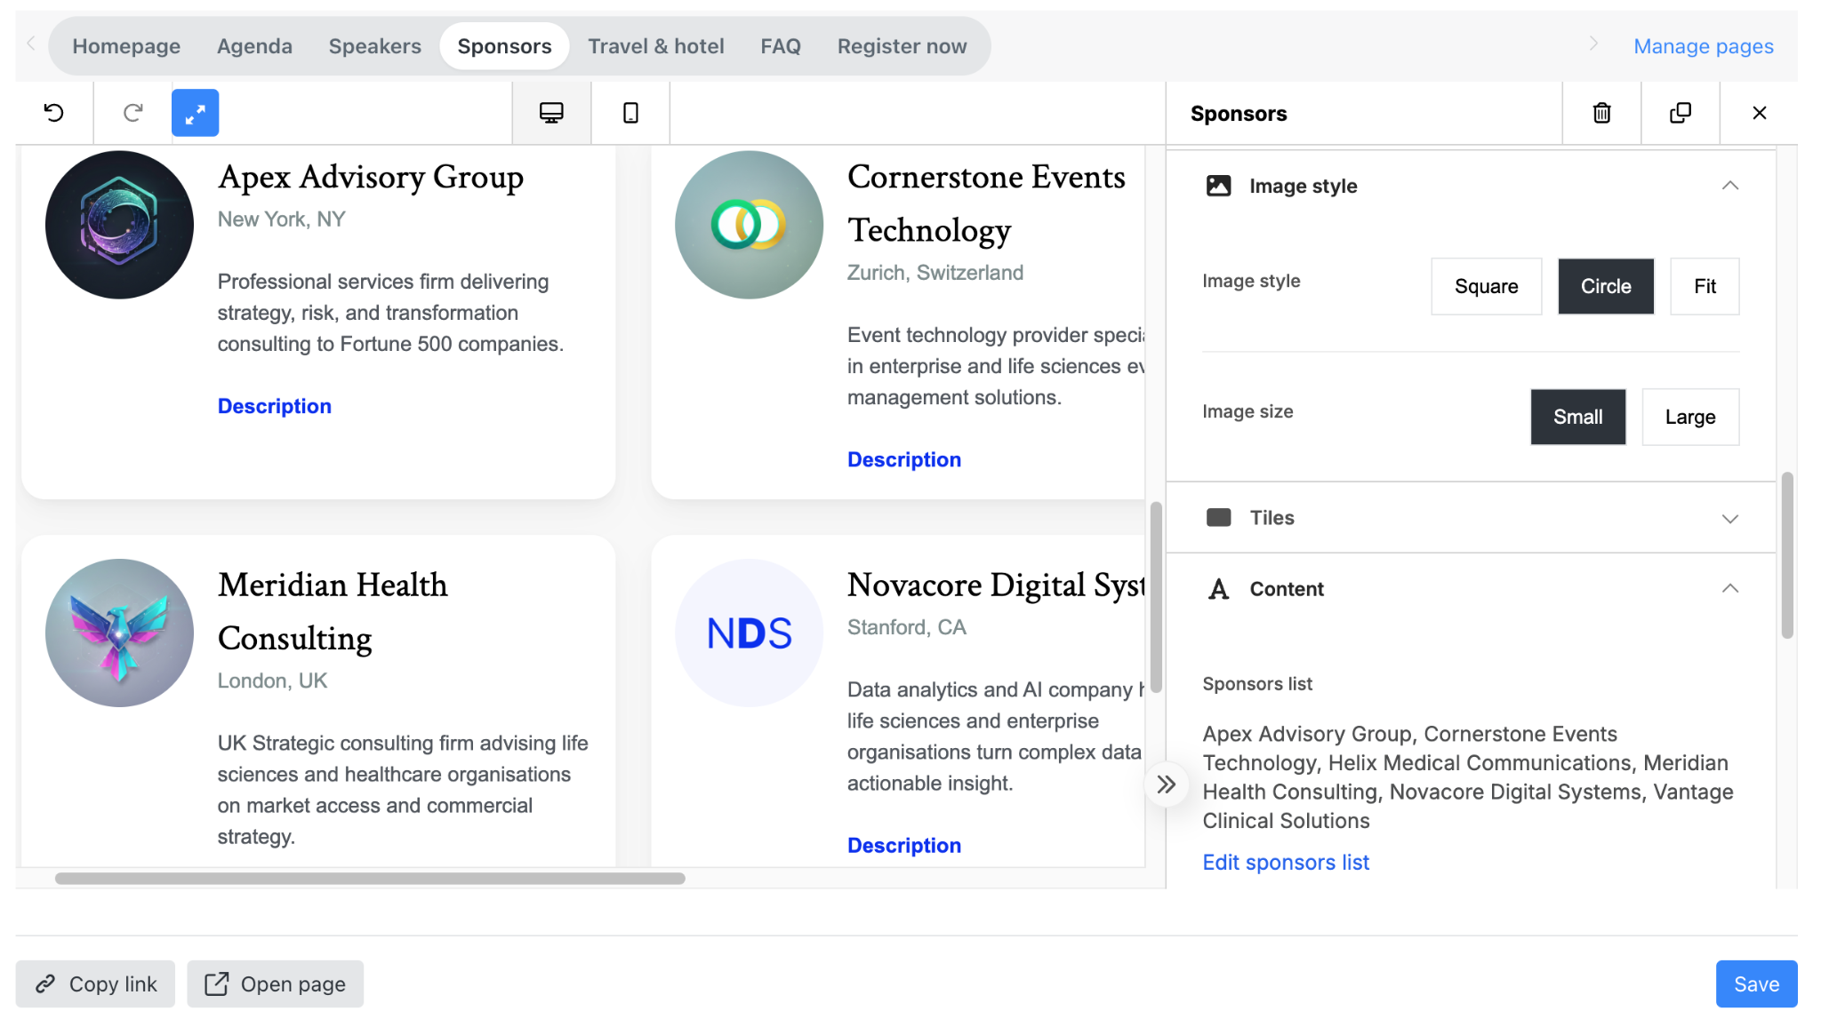Click the Novacore Digital Systems heading
The width and height of the screenshot is (1821, 1027).
[996, 585]
